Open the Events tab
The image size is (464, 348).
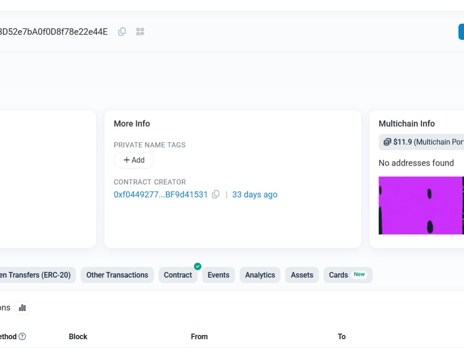point(219,275)
